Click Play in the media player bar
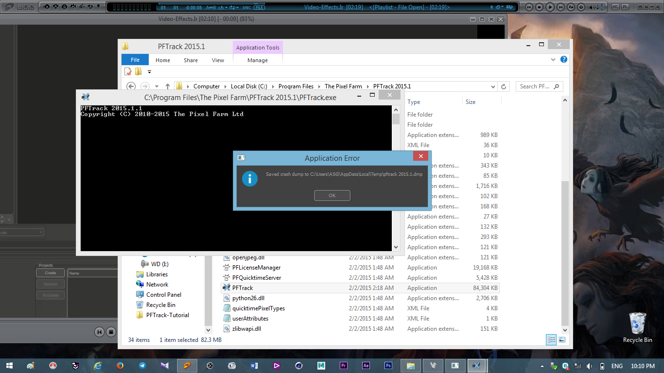The image size is (664, 373). [x=550, y=7]
